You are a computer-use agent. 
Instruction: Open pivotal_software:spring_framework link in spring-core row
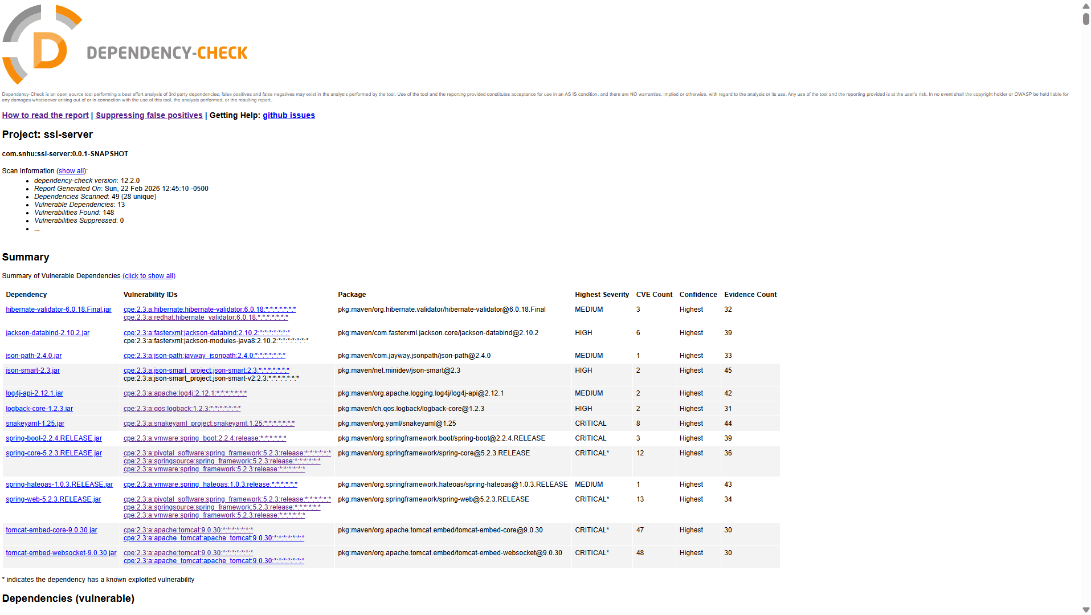coord(227,453)
